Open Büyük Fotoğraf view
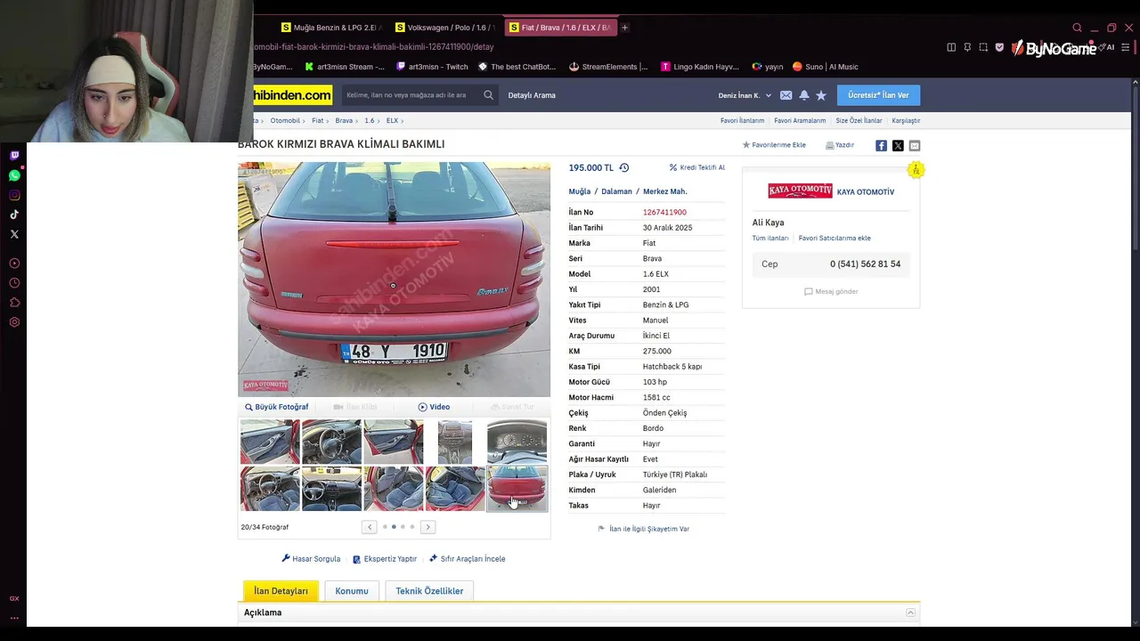Viewport: 1140px width, 641px height. (x=276, y=407)
